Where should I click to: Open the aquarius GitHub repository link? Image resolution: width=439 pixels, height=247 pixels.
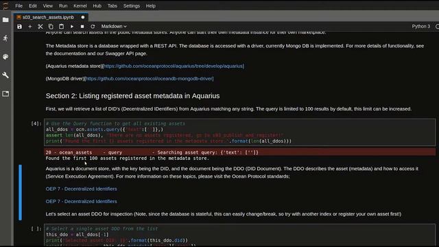(174, 66)
